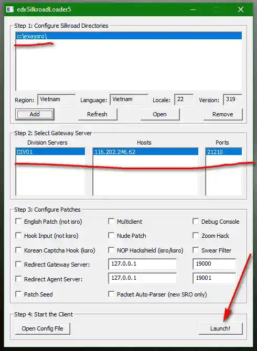This screenshot has width=257, height=351.
Task: Click gateway port field showing 19000
Action: tap(214, 264)
